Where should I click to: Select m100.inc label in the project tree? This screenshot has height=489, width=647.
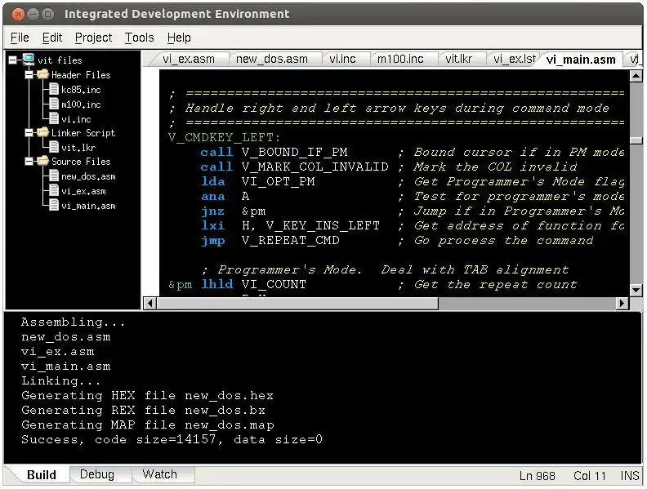[81, 104]
